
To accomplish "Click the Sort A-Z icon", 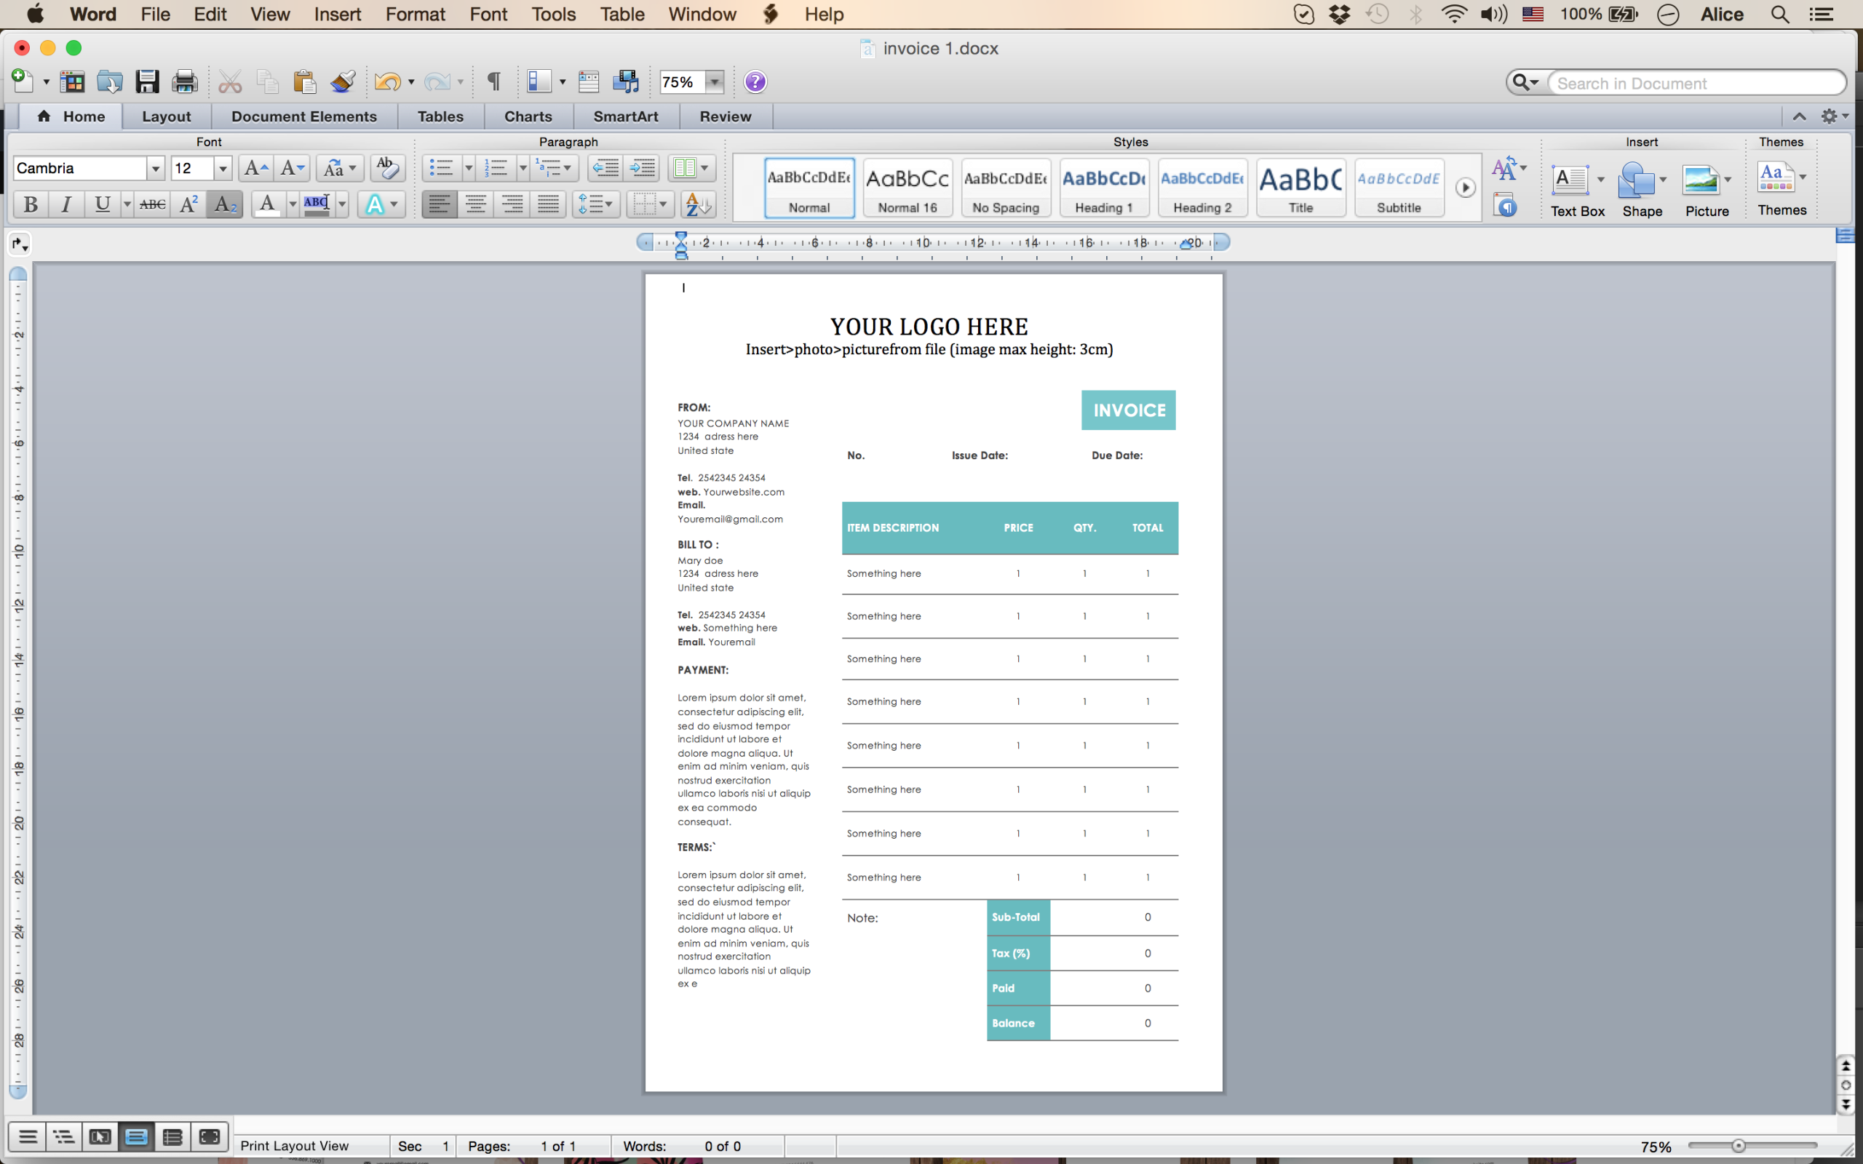I will [698, 204].
